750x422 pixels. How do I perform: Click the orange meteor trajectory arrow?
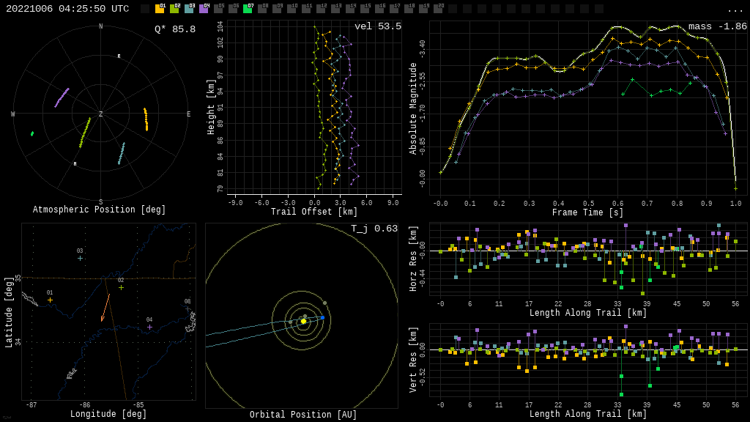[x=105, y=307]
